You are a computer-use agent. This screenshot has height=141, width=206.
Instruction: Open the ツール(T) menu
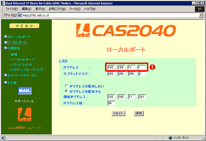click(x=75, y=9)
